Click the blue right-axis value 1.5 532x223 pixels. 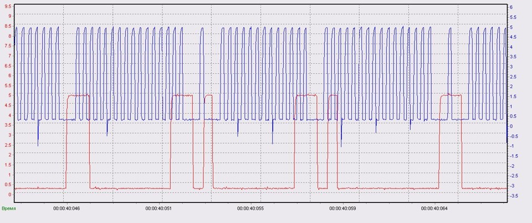(513, 97)
